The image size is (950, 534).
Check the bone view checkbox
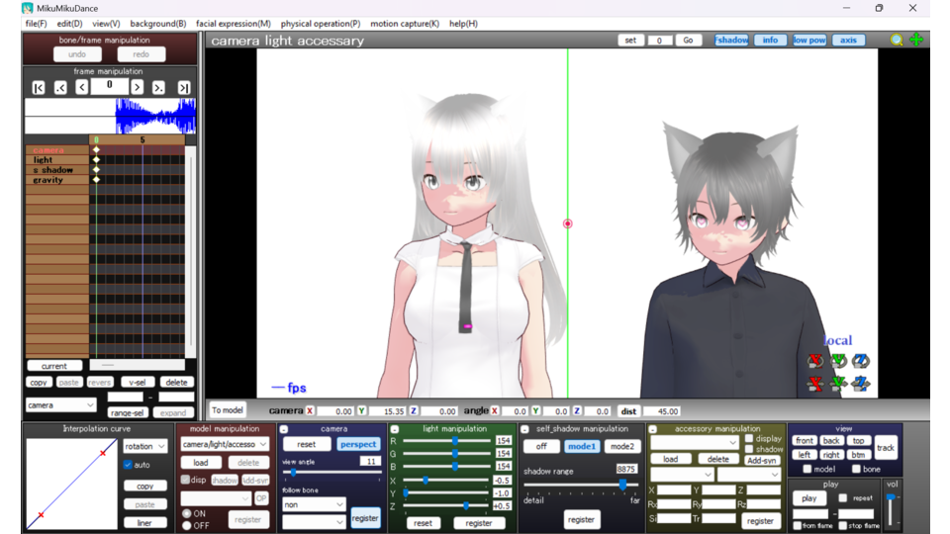856,469
